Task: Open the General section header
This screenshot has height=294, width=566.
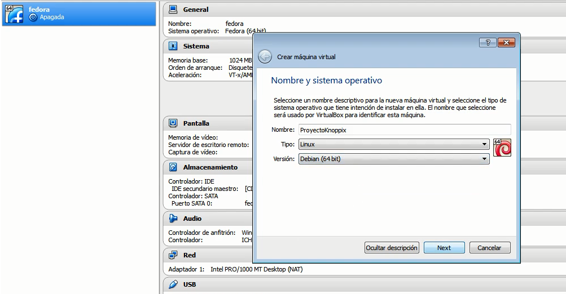Action: coord(196,10)
